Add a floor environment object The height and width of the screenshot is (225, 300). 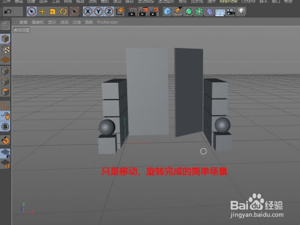point(220,13)
